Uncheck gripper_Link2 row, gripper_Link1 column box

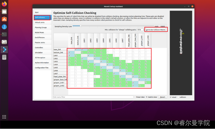click(x=139, y=86)
